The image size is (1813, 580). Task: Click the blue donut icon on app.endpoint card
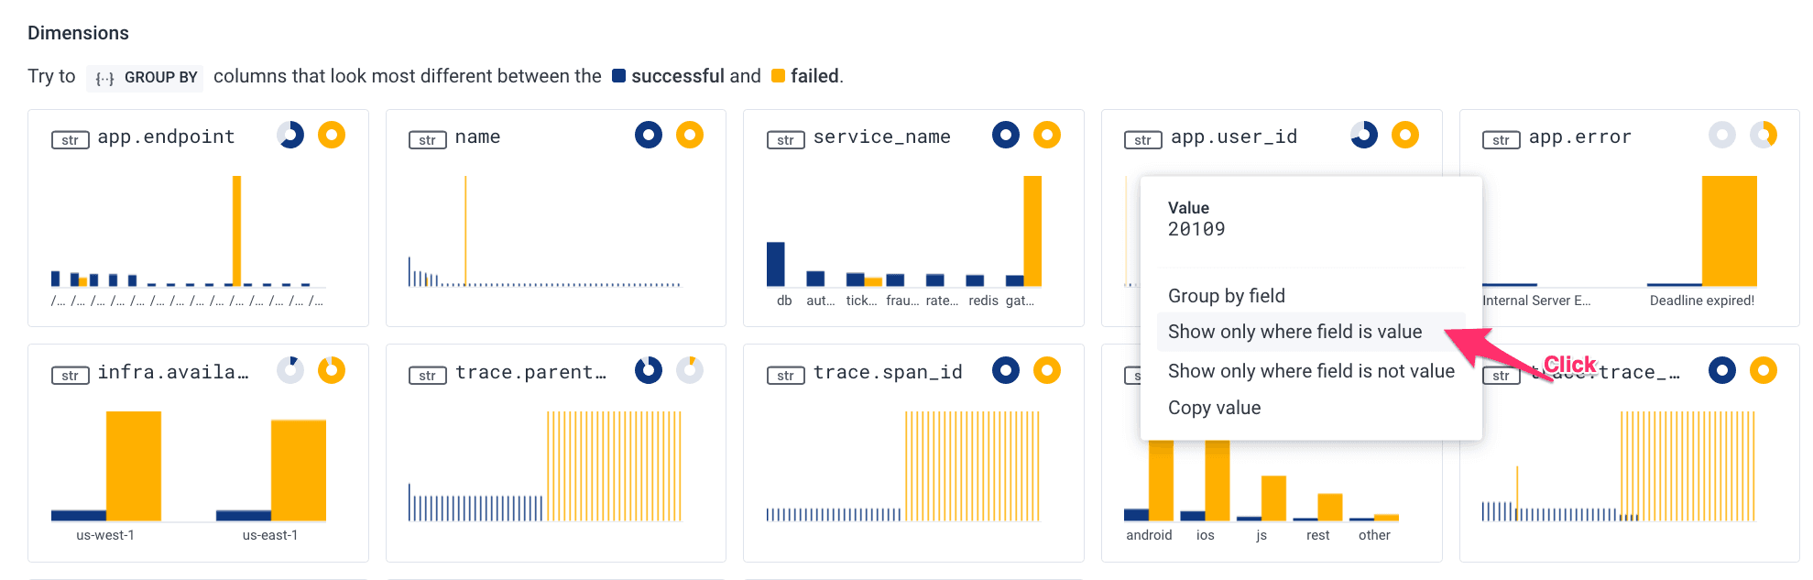tap(290, 136)
